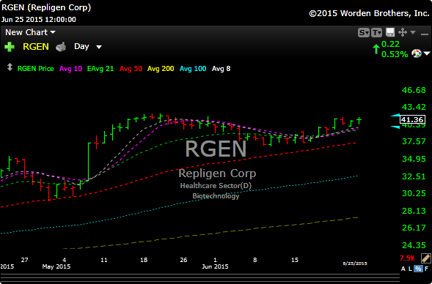Click the green up-arrow price change indicator
This screenshot has width=432, height=284.
coord(376,49)
